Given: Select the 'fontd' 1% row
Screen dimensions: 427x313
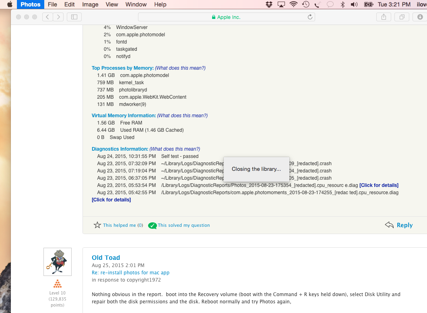Looking at the screenshot, I should 115,42.
